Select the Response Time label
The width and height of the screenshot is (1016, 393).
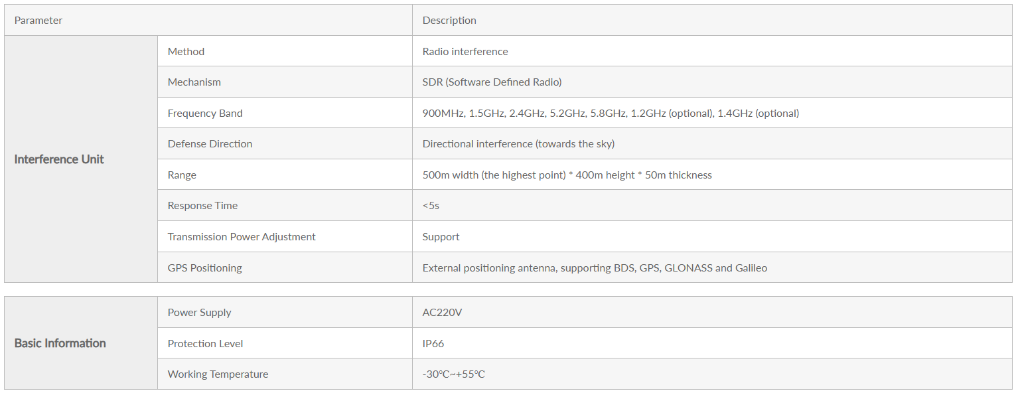coord(202,206)
